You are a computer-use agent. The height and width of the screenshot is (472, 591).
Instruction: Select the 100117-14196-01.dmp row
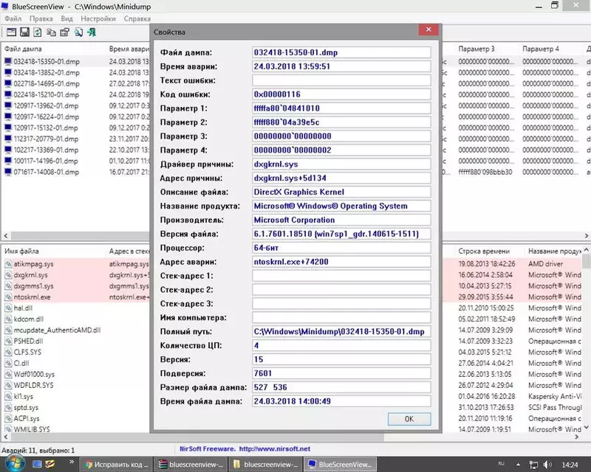(x=46, y=161)
